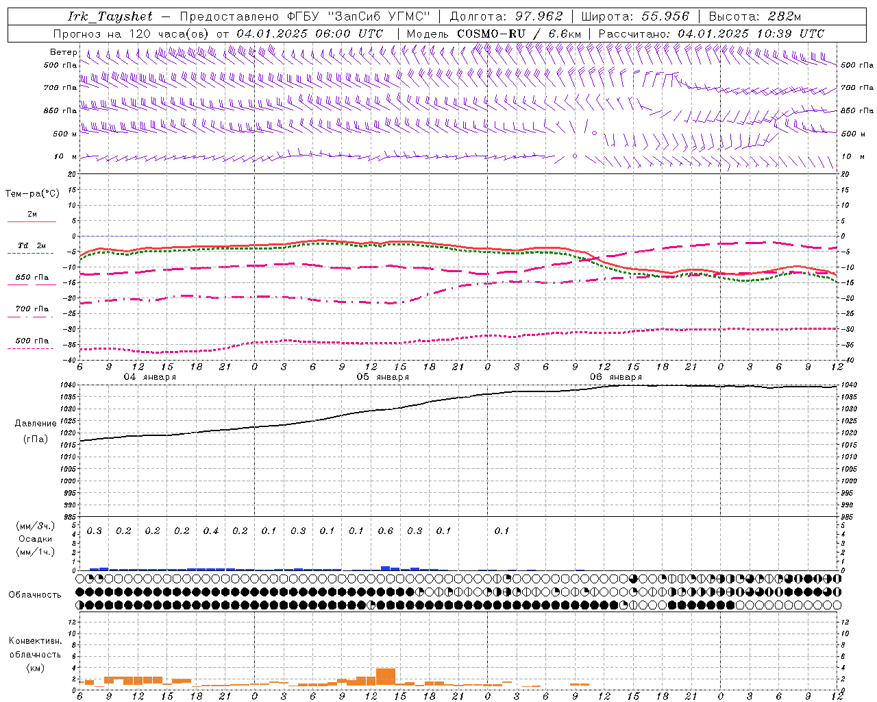The height and width of the screenshot is (702, 877).
Task: Select the (мм/1ч.) precipitation unit label
Action: pyautogui.click(x=35, y=552)
